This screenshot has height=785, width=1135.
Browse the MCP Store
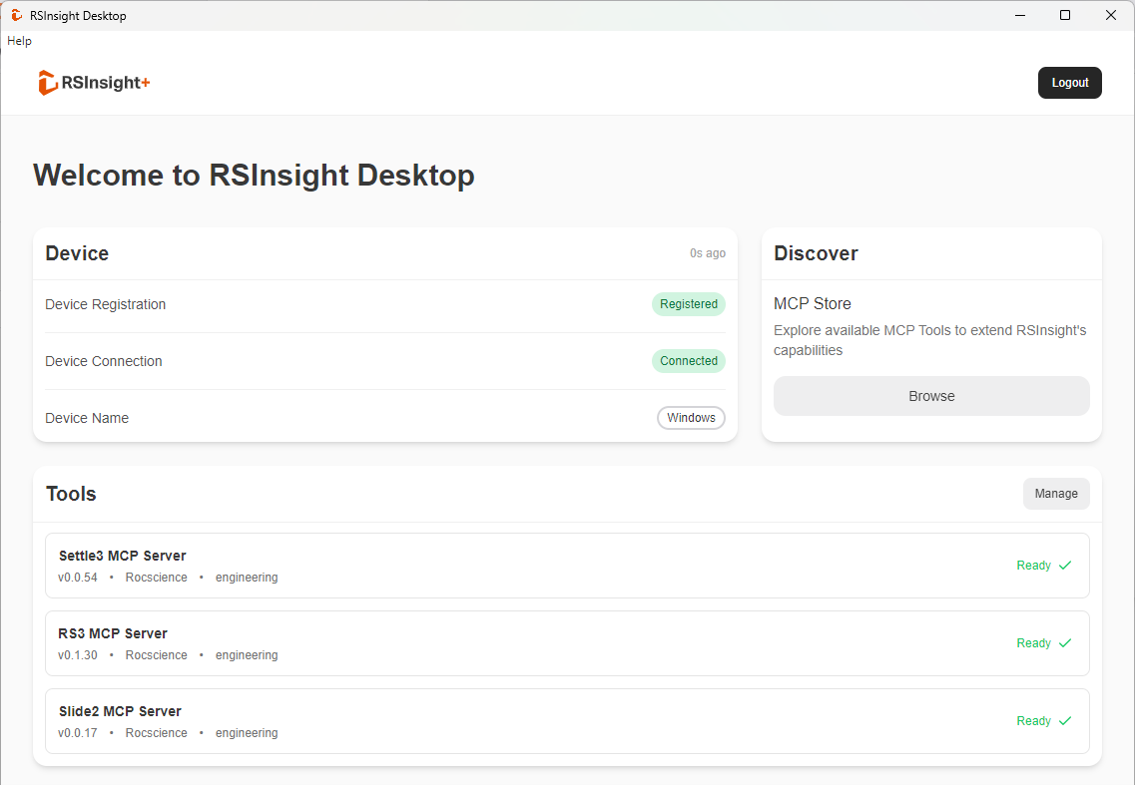point(931,396)
